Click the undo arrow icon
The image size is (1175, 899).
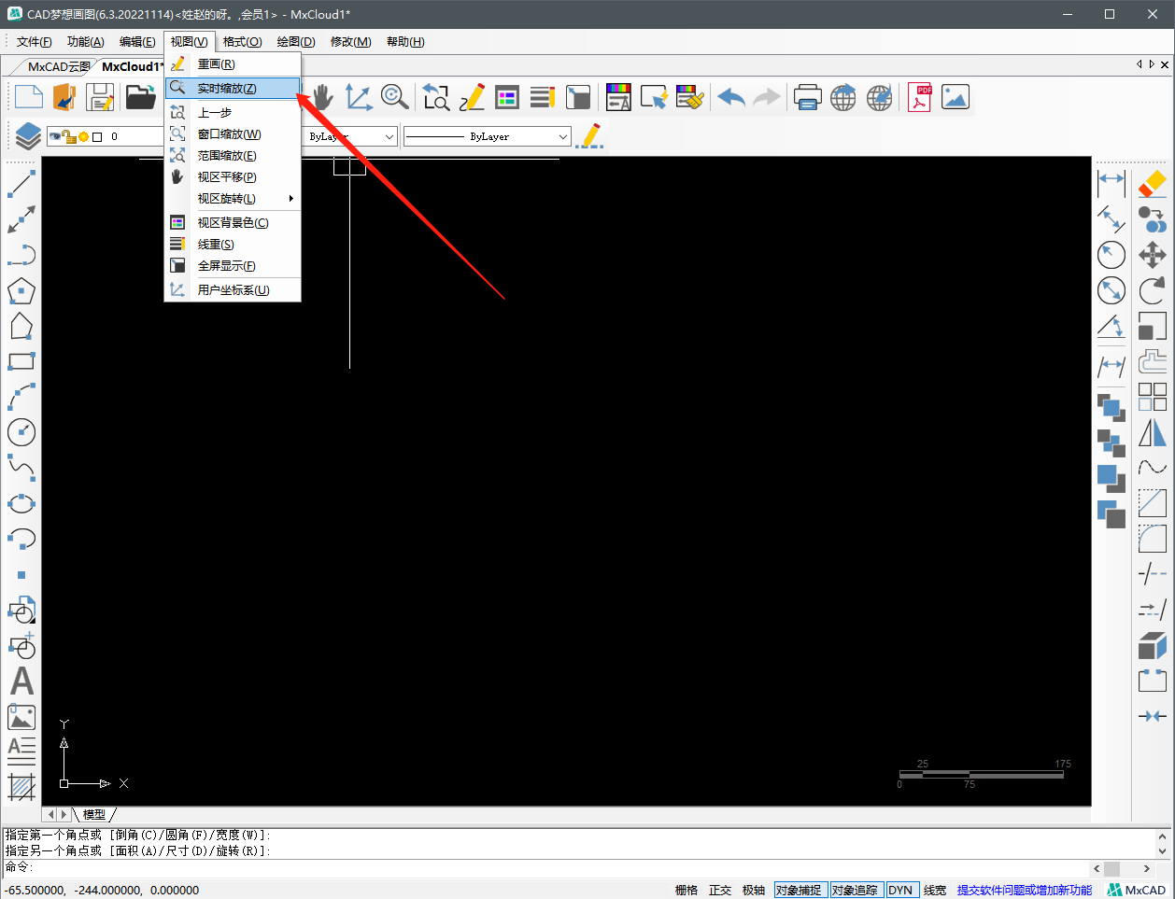(x=731, y=97)
